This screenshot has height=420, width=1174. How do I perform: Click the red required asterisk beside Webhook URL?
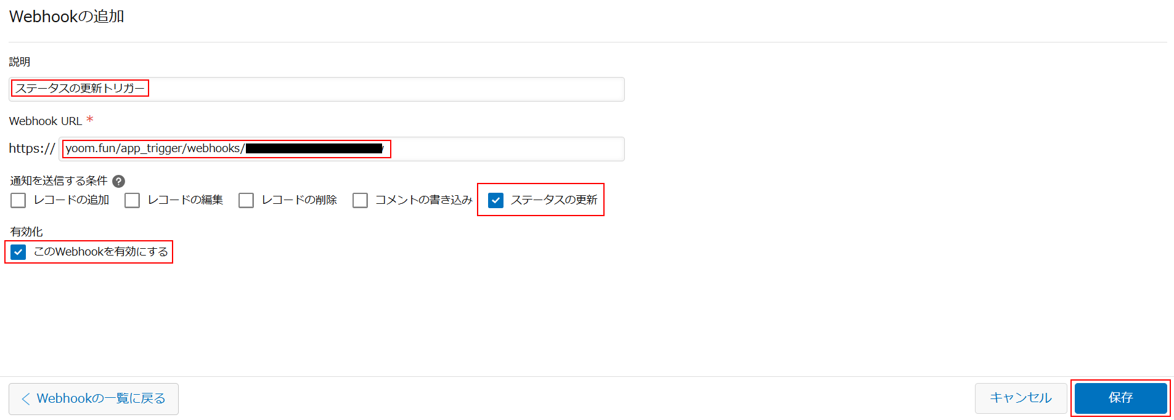pyautogui.click(x=90, y=119)
